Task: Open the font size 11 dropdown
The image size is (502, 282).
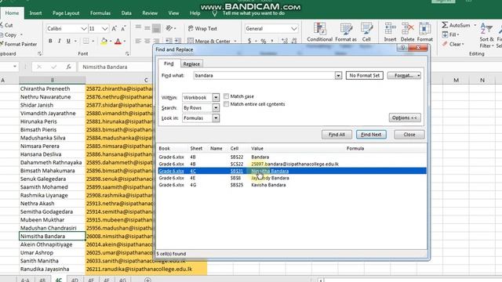Action: click(104, 29)
